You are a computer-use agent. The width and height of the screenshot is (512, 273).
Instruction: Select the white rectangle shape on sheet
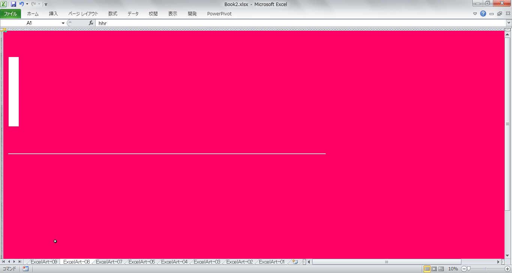click(13, 91)
